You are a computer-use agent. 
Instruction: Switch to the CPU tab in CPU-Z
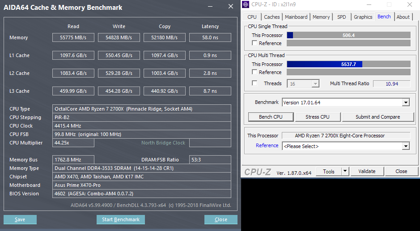[252, 17]
